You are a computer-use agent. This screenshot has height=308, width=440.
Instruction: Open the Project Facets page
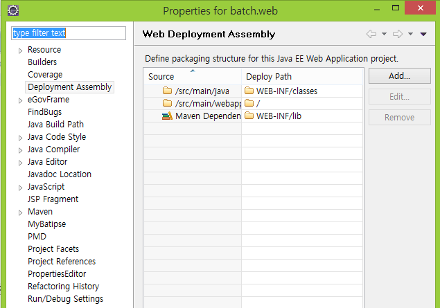(53, 249)
